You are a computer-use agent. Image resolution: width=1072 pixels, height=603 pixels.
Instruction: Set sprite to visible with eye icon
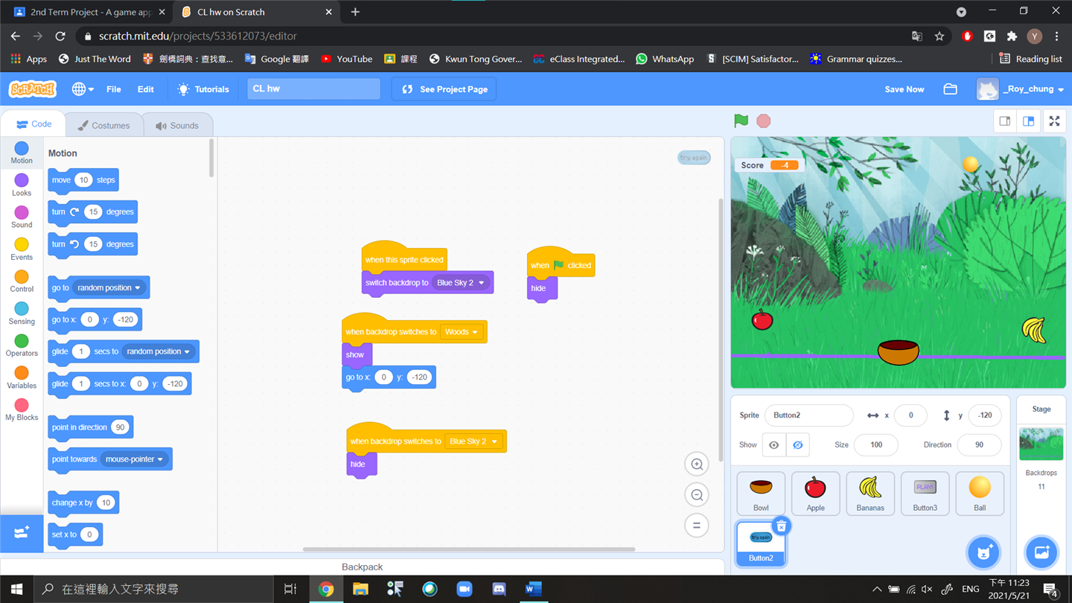pos(774,445)
